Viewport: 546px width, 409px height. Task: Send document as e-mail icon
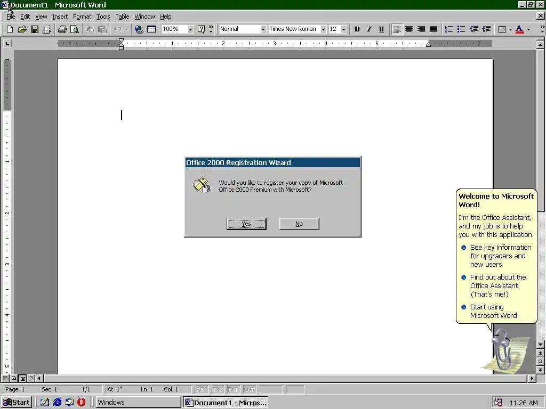47,29
